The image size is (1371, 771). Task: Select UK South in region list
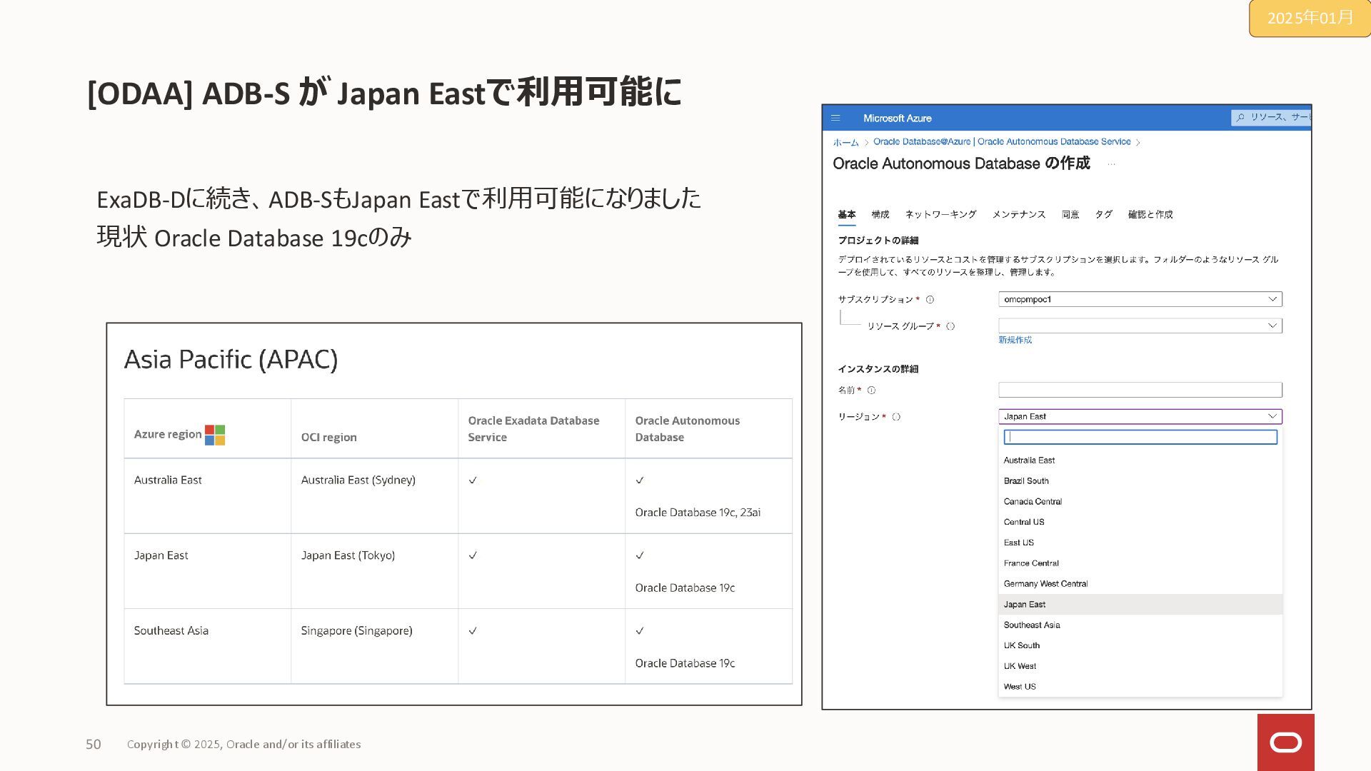click(x=1140, y=645)
